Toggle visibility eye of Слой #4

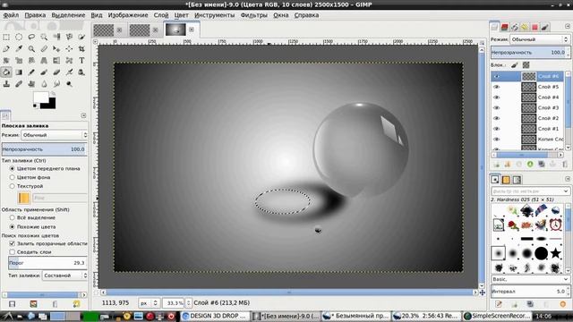click(496, 97)
